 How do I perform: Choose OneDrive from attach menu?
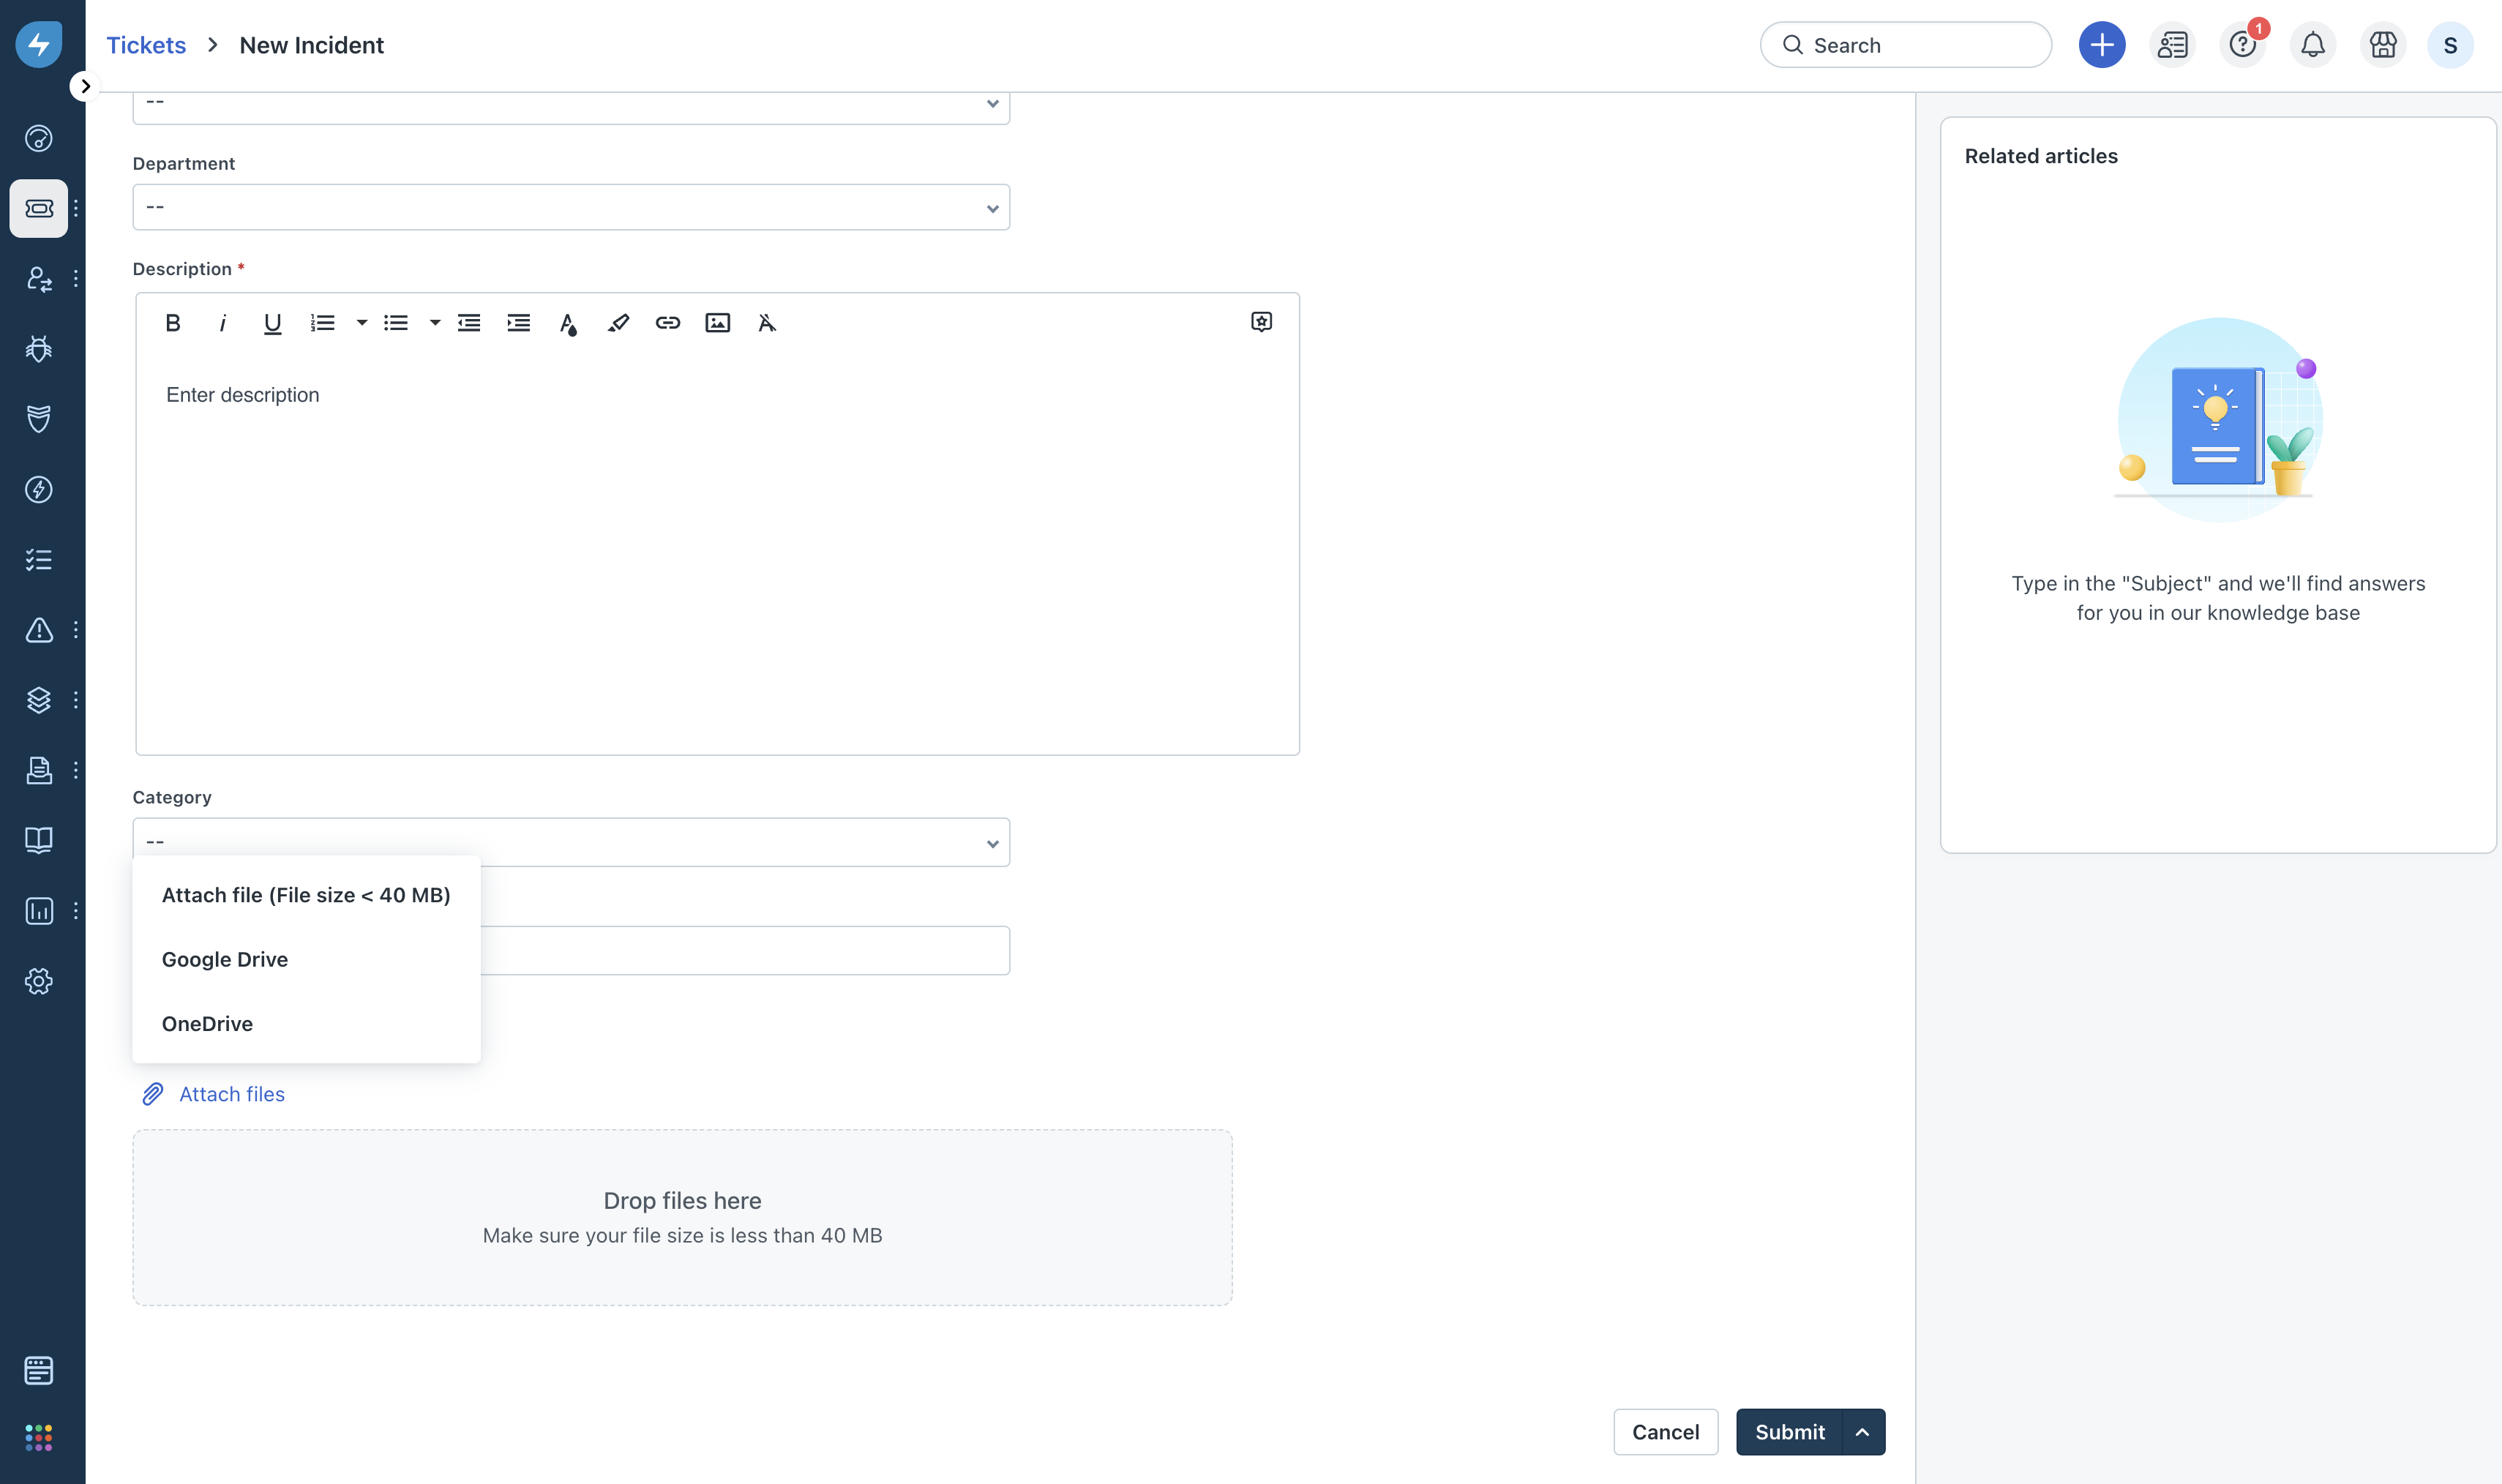coord(207,1024)
